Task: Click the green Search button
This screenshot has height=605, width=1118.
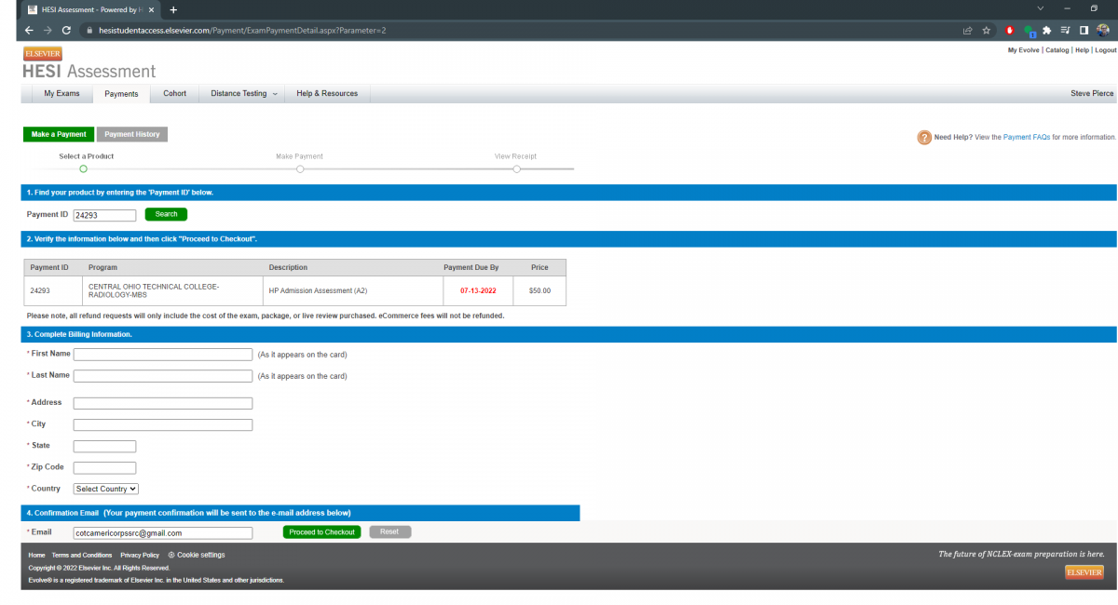Action: point(166,214)
